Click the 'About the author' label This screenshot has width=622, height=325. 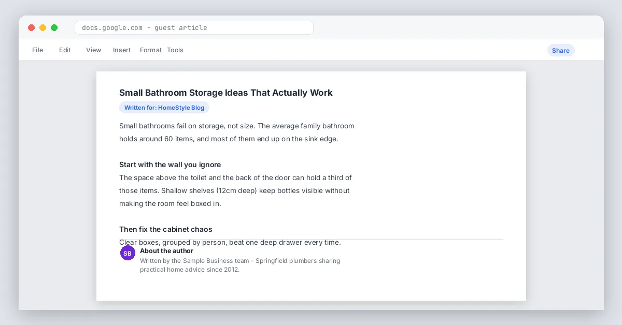pos(166,251)
